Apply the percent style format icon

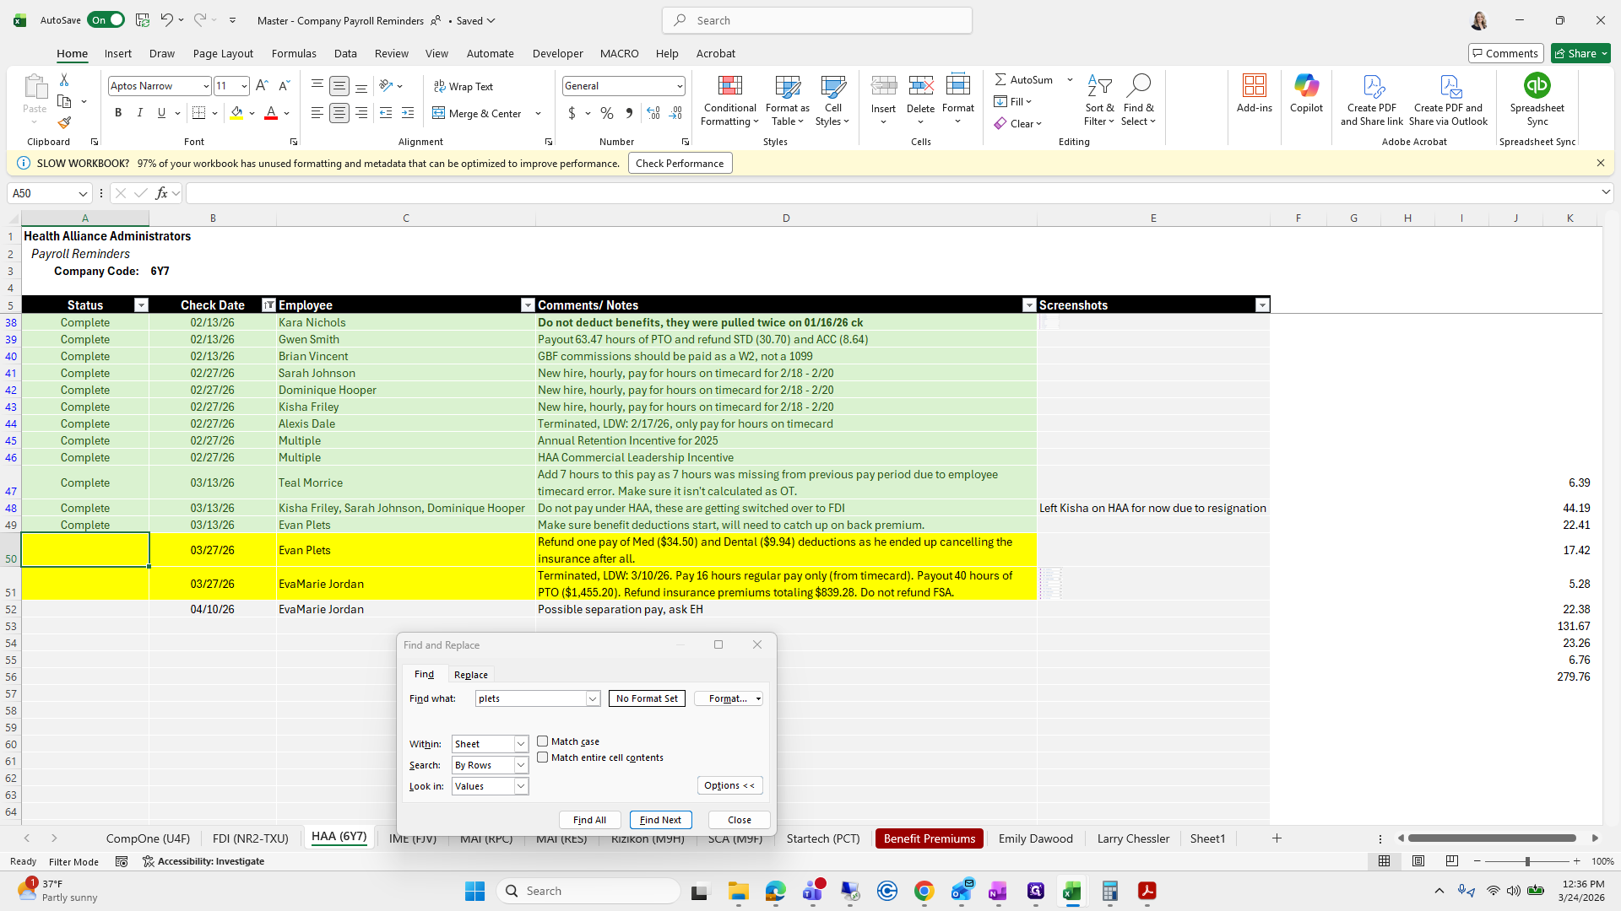(607, 113)
